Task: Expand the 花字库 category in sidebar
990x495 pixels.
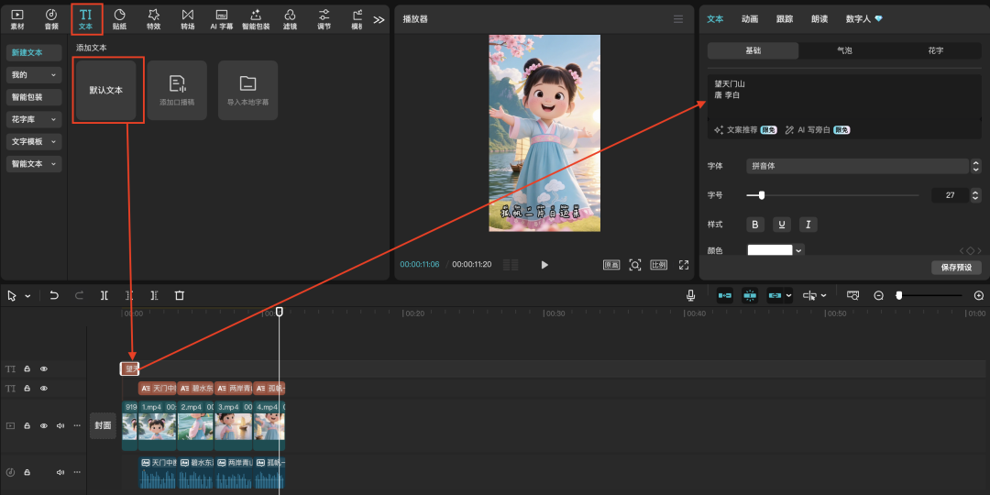Action: click(34, 119)
